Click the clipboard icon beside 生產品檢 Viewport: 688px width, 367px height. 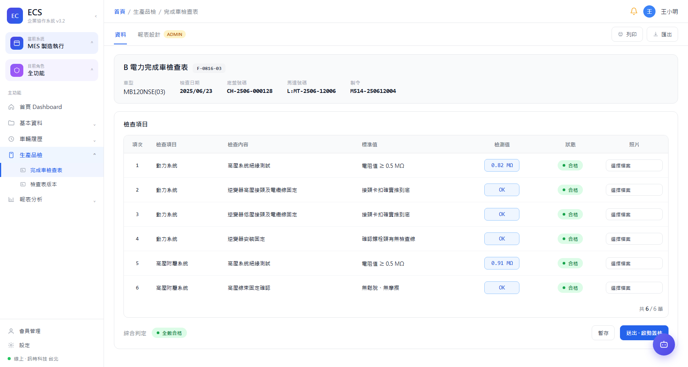pyautogui.click(x=11, y=155)
